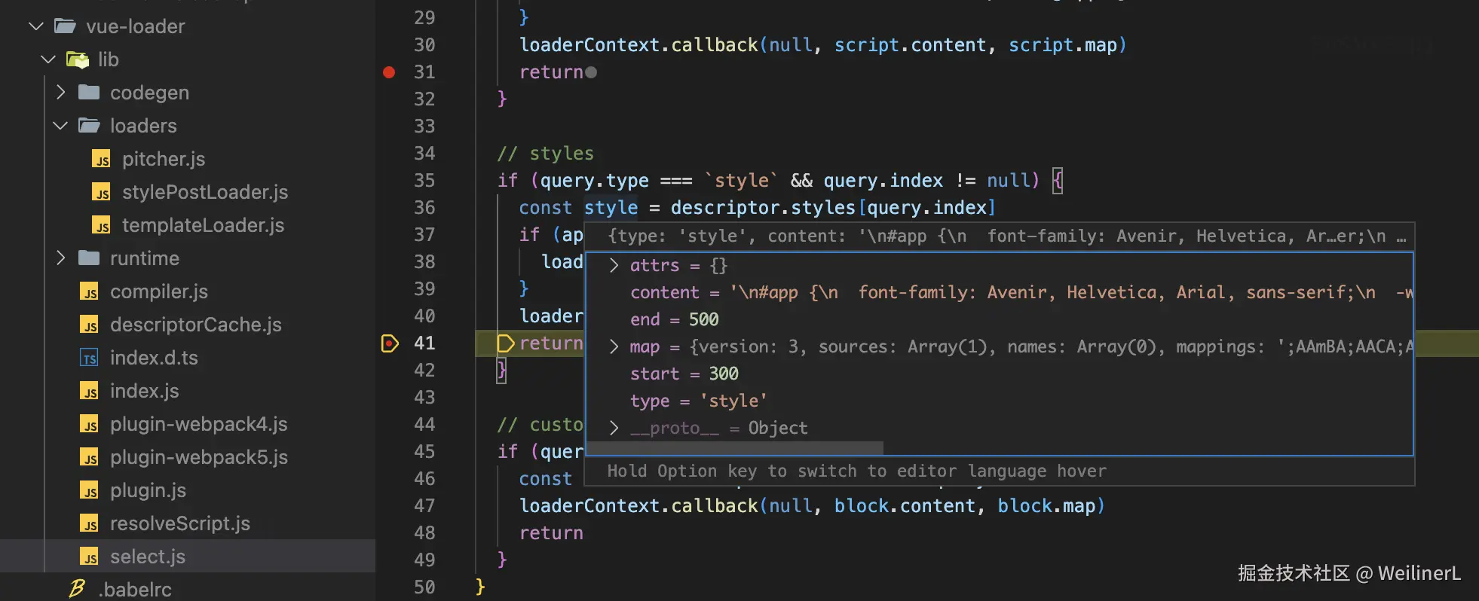Click the JS icon beside select.js
The height and width of the screenshot is (601, 1479).
click(x=89, y=557)
